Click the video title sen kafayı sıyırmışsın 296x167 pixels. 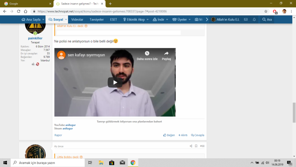coord(86,55)
